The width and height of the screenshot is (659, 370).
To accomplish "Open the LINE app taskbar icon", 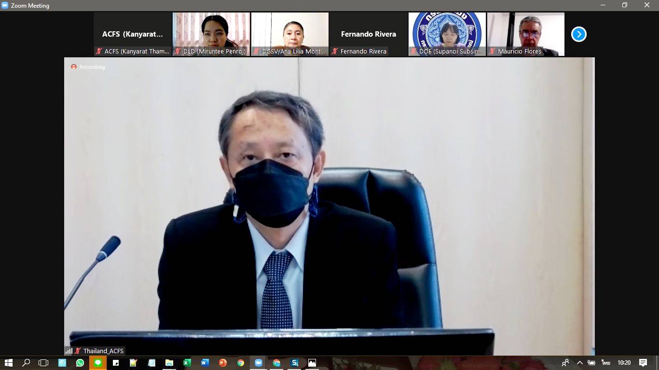I will [98, 363].
